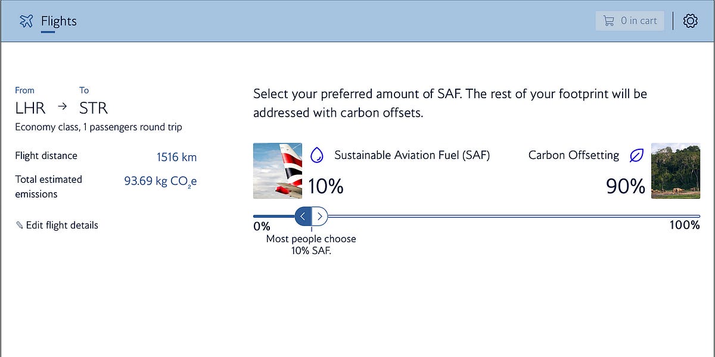Click the left arrow on the slider handle

303,216
